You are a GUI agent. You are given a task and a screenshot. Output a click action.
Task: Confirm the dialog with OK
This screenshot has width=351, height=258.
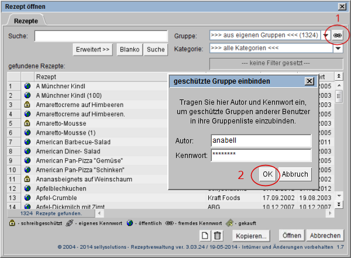pos(267,174)
